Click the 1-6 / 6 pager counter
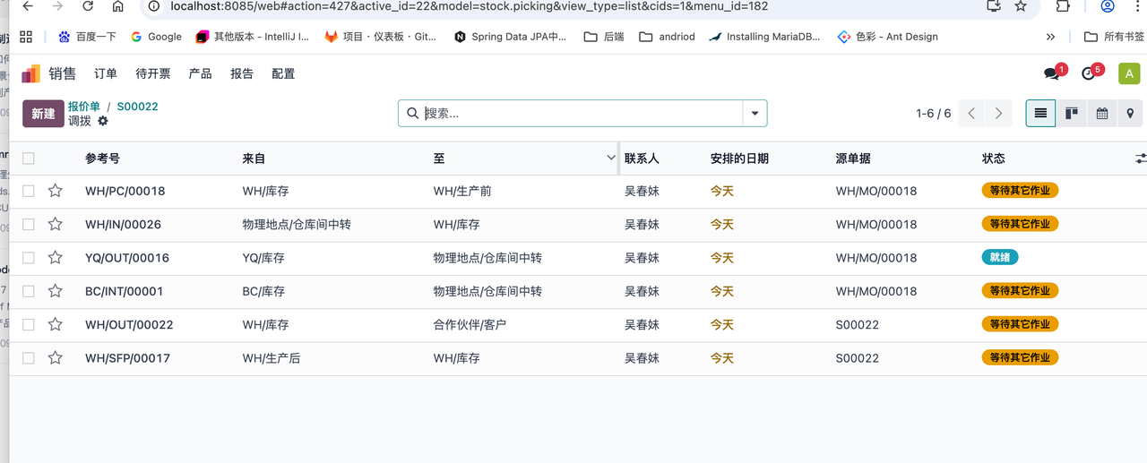Screen dimensions: 1147x463 tap(934, 114)
